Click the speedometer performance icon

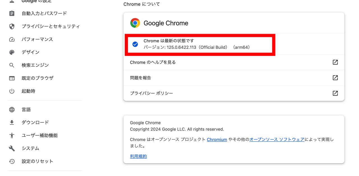(12, 39)
